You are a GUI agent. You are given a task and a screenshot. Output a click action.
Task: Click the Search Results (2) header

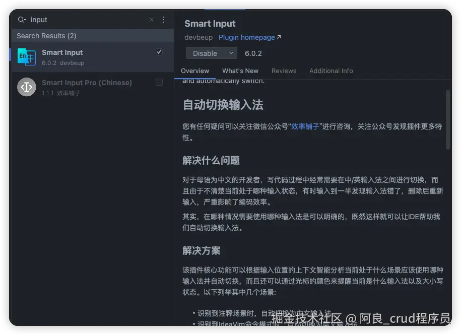[x=92, y=36]
